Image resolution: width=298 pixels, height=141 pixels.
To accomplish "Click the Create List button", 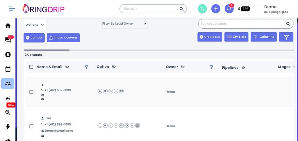I will tap(210, 37).
